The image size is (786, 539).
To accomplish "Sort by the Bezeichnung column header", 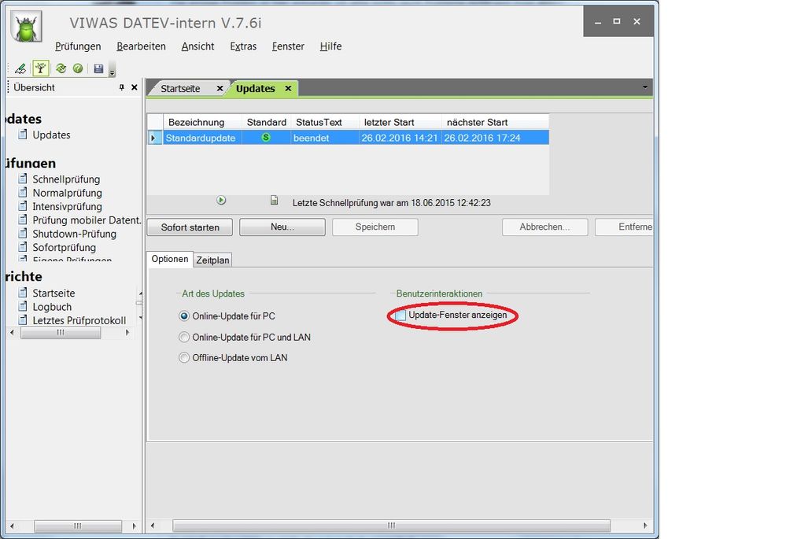I will click(x=202, y=122).
